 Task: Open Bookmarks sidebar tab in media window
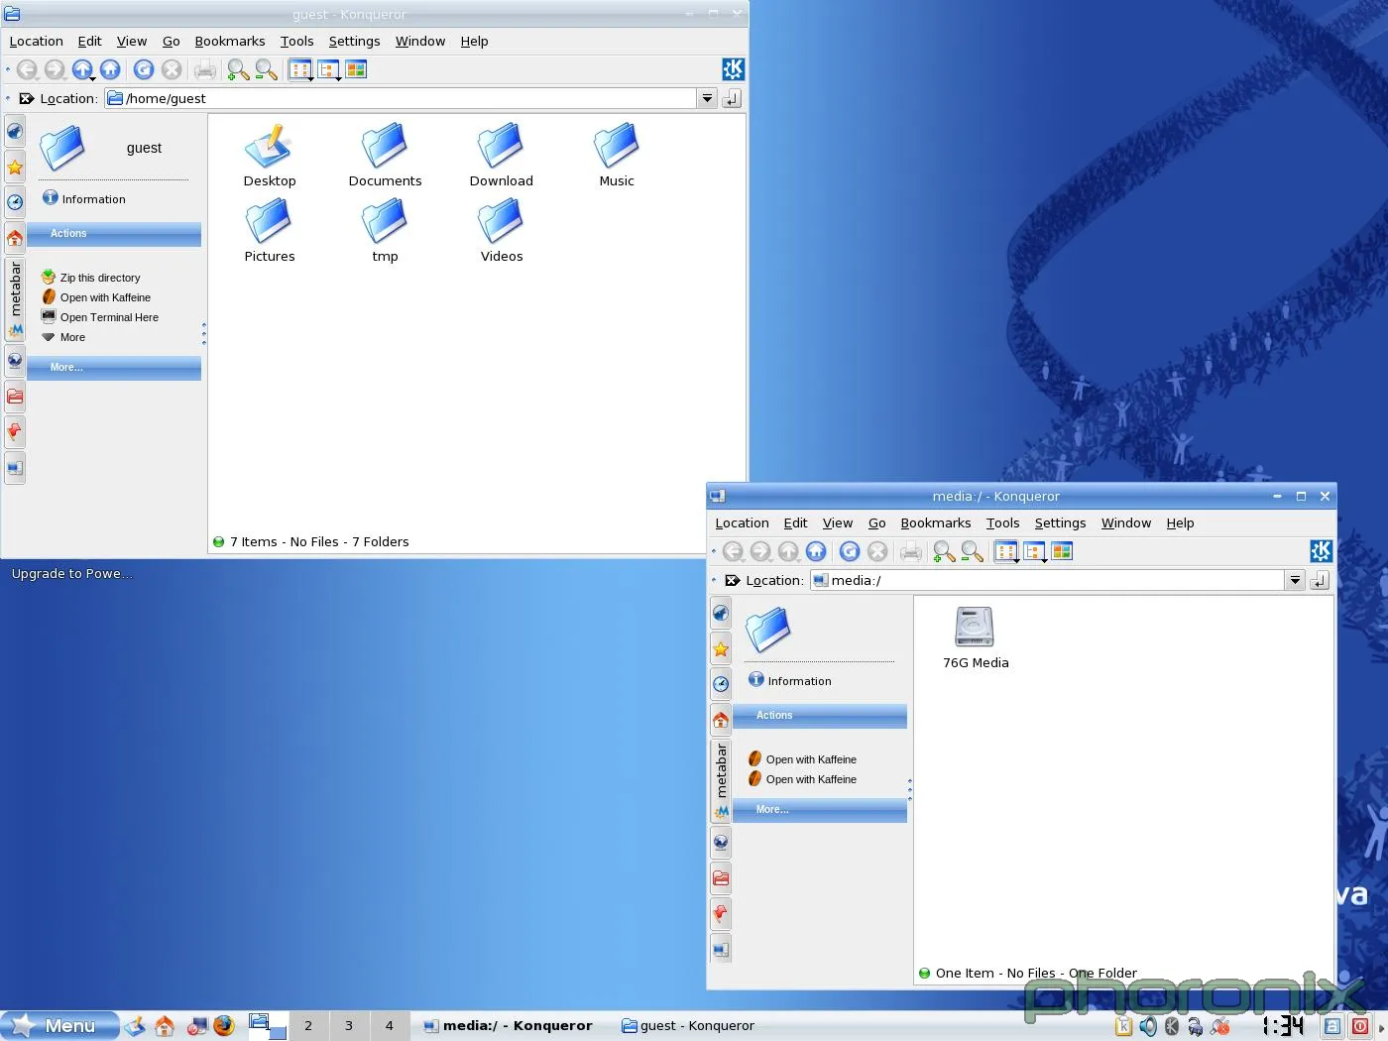click(x=721, y=648)
